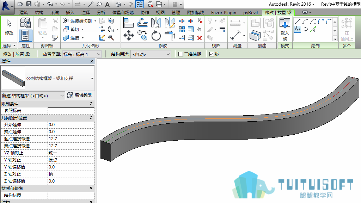Click the 参照标高 (Reference Level) input field
Screen dimensions: 361x203
(x=71, y=111)
